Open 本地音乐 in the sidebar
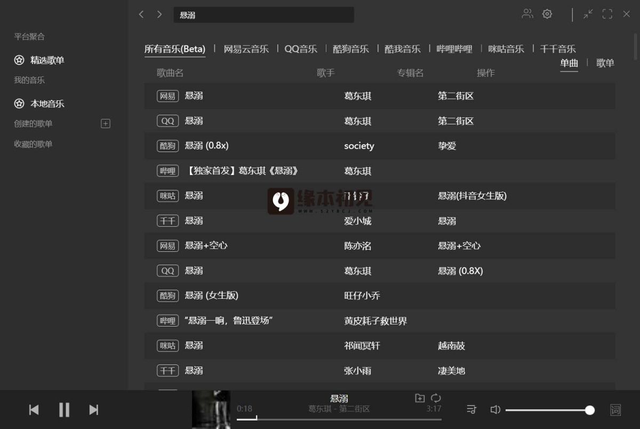640x429 pixels. [47, 104]
